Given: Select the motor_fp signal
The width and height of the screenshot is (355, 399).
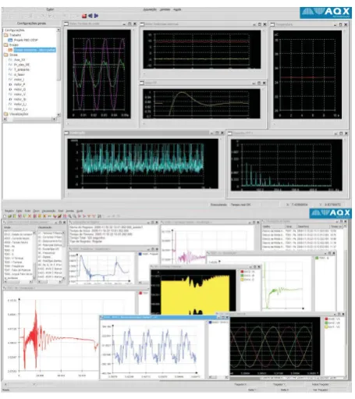Looking at the screenshot, I should coord(20,99).
